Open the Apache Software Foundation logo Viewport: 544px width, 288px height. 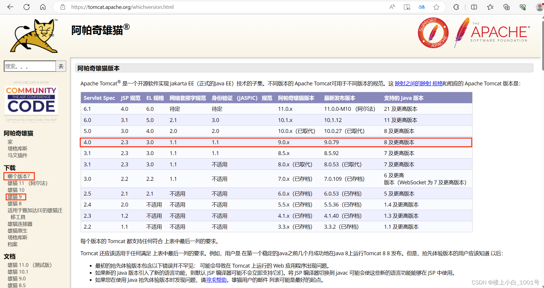[492, 32]
